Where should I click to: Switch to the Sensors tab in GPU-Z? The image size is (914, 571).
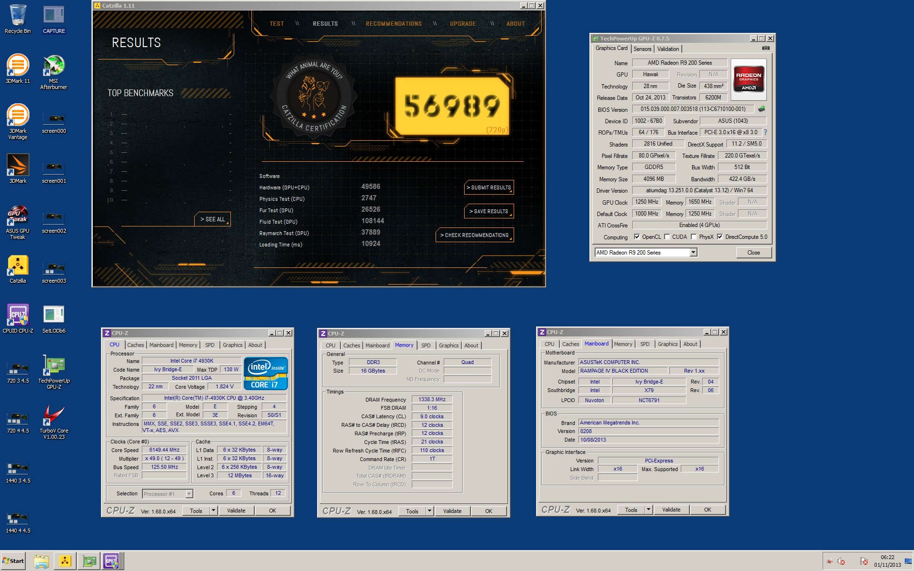[642, 49]
